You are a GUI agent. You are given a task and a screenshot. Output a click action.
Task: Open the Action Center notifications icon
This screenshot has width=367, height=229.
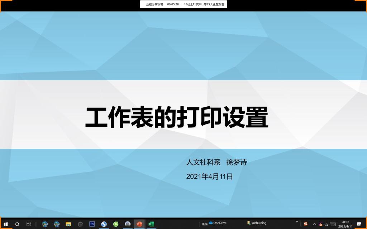[x=359, y=224]
